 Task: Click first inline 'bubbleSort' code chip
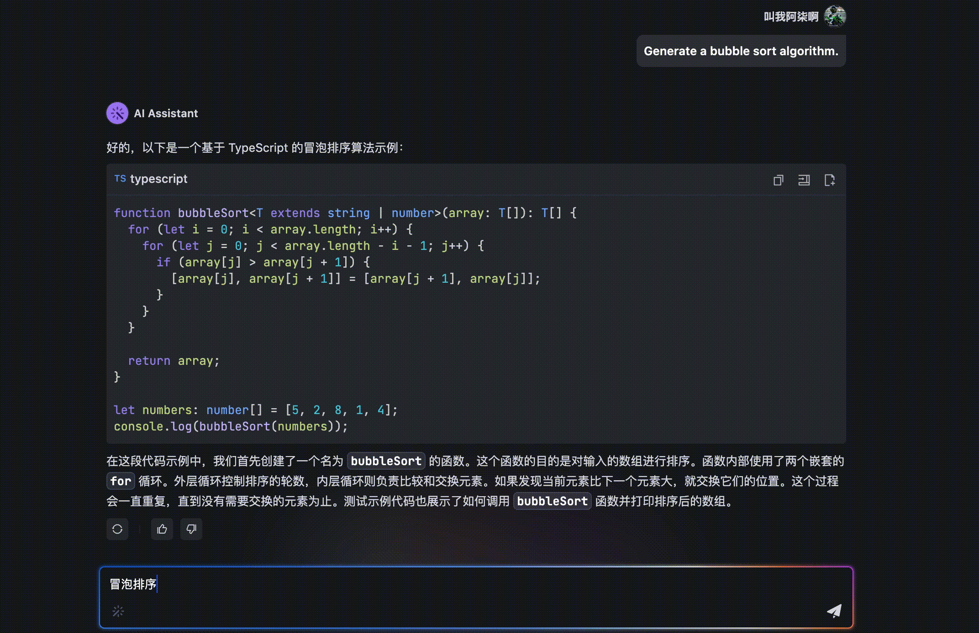click(386, 461)
